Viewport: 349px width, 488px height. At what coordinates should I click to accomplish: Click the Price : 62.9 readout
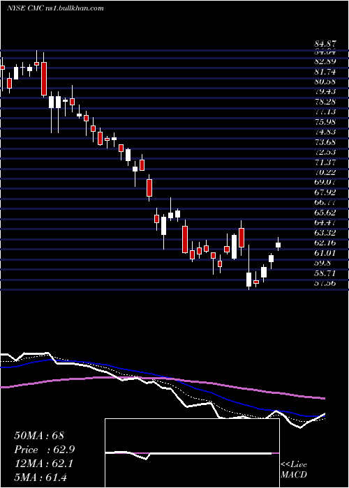pos(44,450)
